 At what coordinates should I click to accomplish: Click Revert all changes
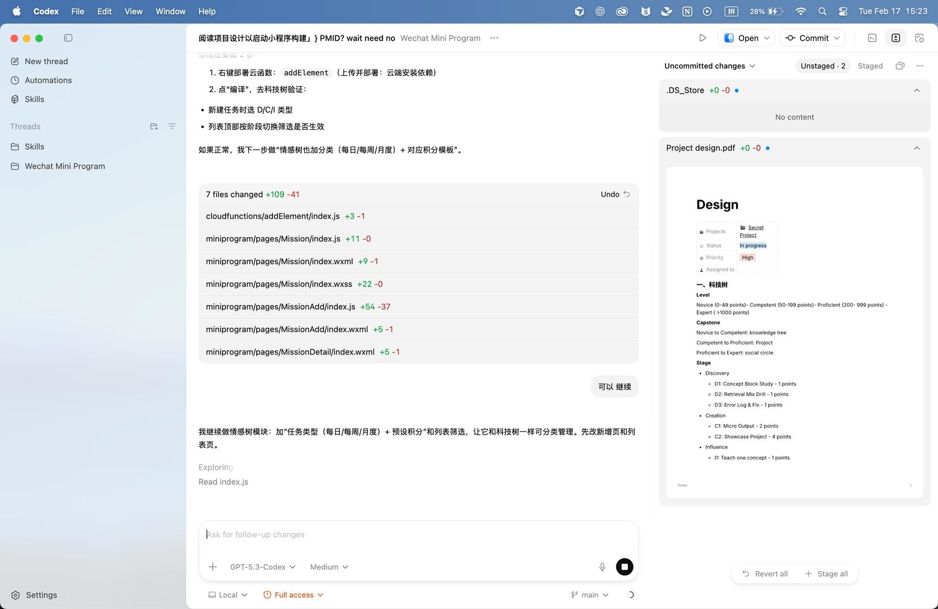[765, 574]
